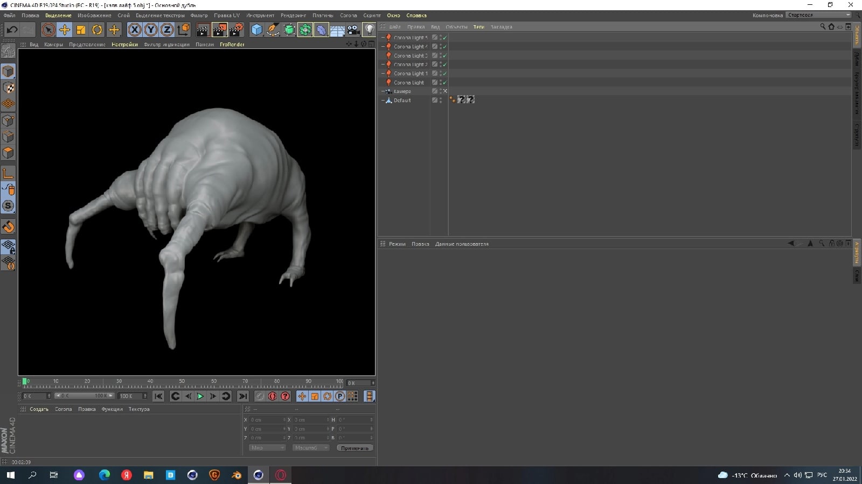Click the Применить button
This screenshot has width=862, height=484.
click(354, 448)
